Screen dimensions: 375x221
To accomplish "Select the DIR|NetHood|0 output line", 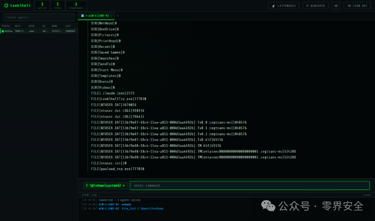I will click(x=104, y=23).
